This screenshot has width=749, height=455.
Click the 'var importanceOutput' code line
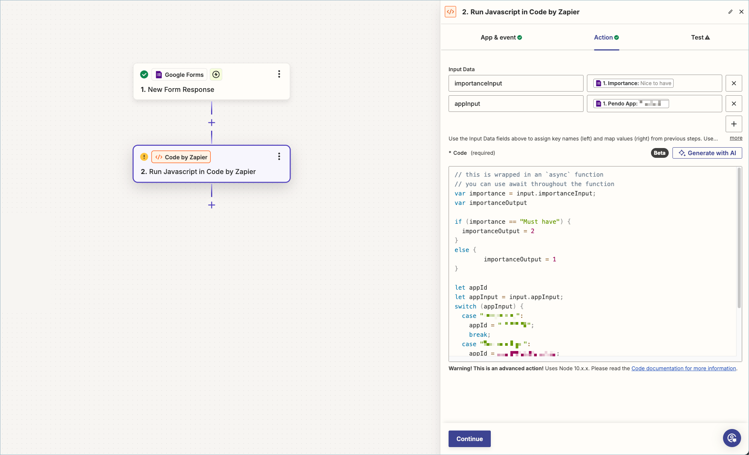point(491,203)
